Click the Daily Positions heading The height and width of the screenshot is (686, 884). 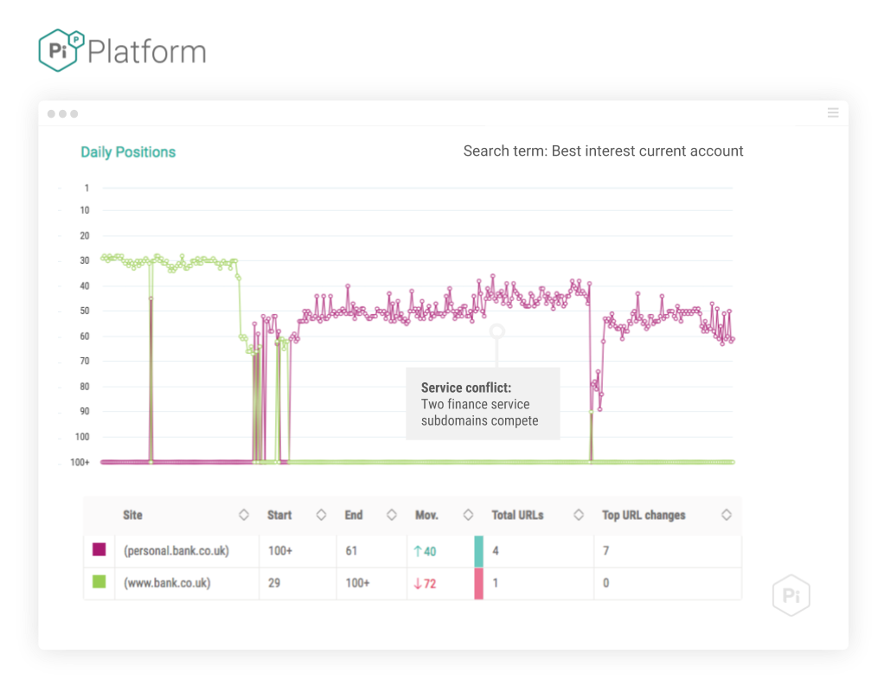coord(128,152)
